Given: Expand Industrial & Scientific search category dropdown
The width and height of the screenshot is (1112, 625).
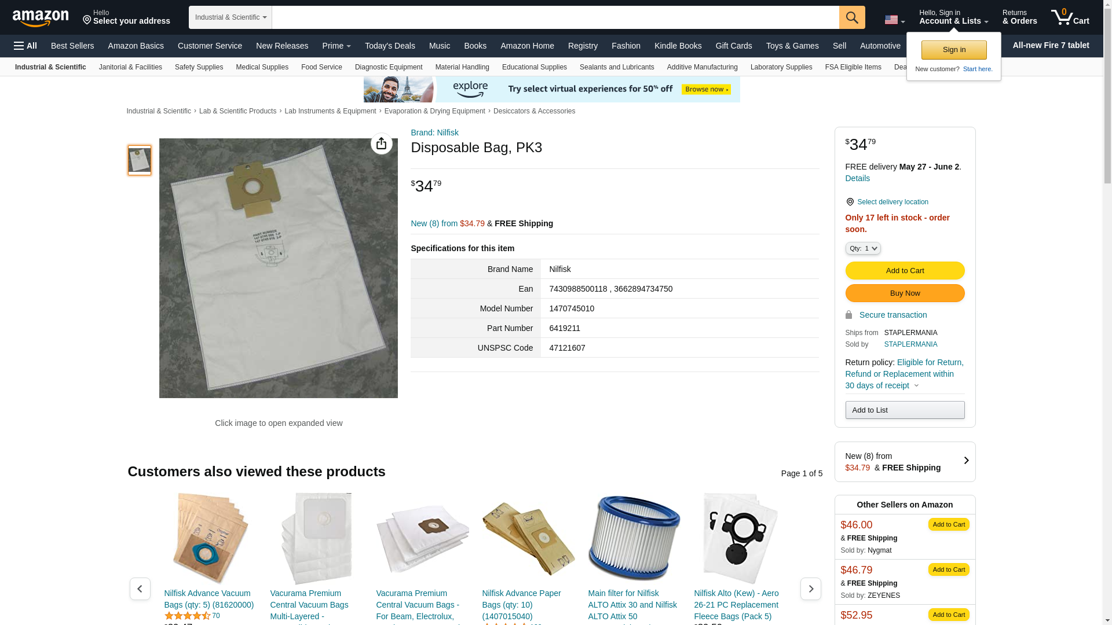Looking at the screenshot, I should point(231,17).
